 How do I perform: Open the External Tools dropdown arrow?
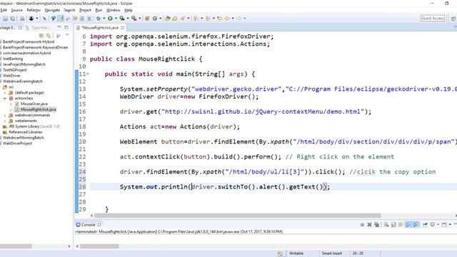click(140, 19)
